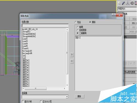Image resolution: width=137 pixels, height=103 pixels.
Task: Open the Create panel arrow icon
Action: click(119, 3)
